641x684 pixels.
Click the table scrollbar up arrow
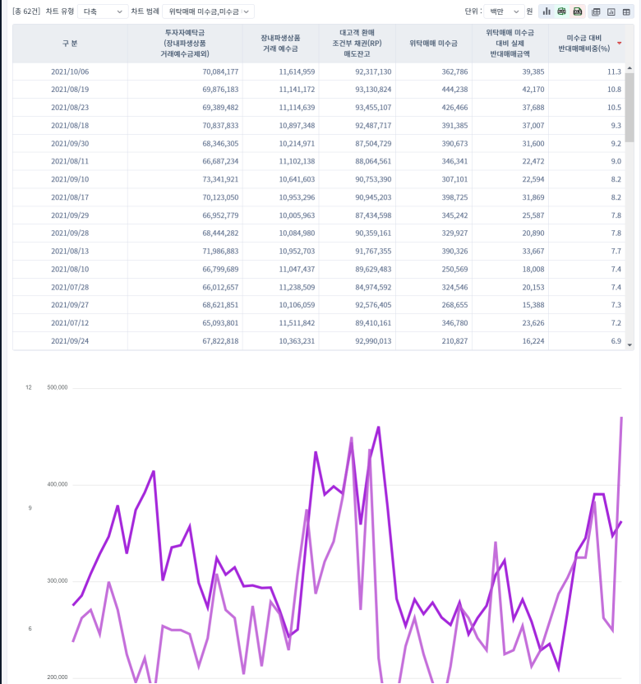click(629, 68)
